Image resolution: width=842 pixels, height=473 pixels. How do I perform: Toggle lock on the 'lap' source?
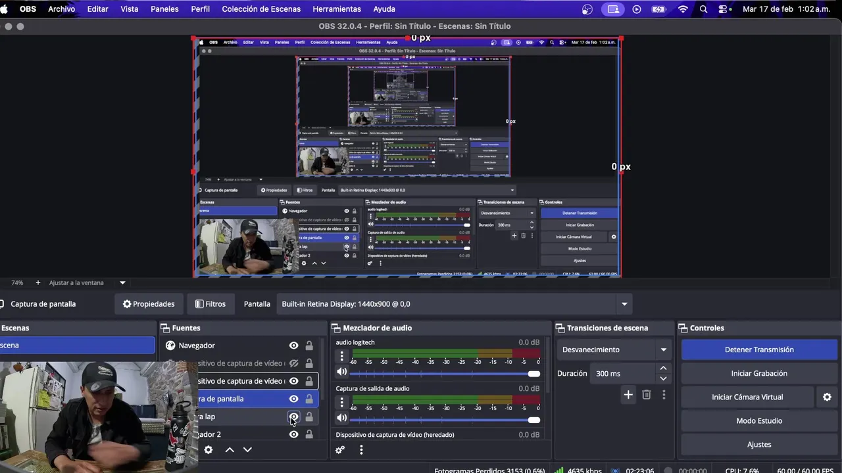click(x=309, y=417)
